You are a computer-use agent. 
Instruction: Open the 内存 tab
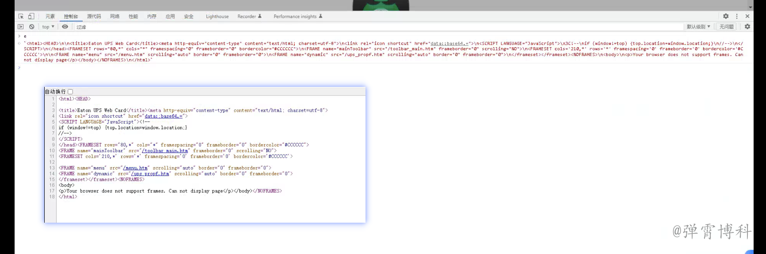(x=152, y=16)
